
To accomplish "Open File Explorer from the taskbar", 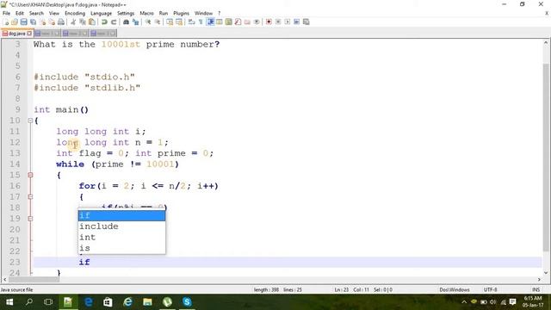I will (x=147, y=302).
